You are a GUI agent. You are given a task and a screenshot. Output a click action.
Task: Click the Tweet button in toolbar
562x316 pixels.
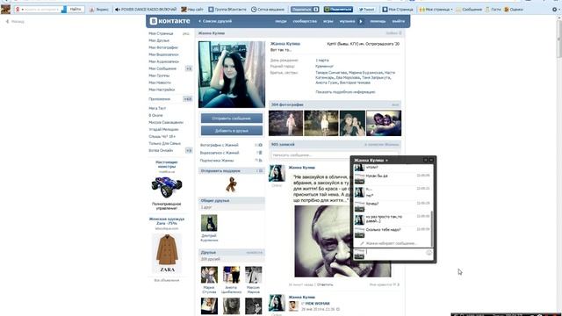(367, 10)
